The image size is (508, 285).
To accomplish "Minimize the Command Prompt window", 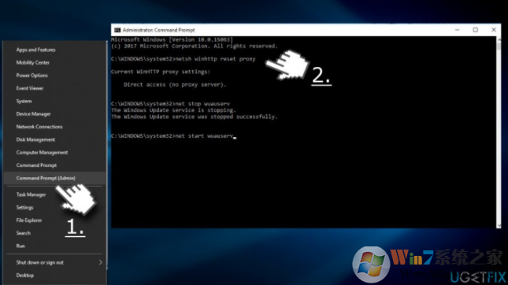I will coord(457,30).
